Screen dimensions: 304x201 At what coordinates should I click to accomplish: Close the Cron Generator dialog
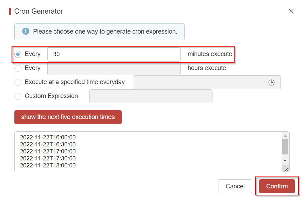(x=291, y=11)
